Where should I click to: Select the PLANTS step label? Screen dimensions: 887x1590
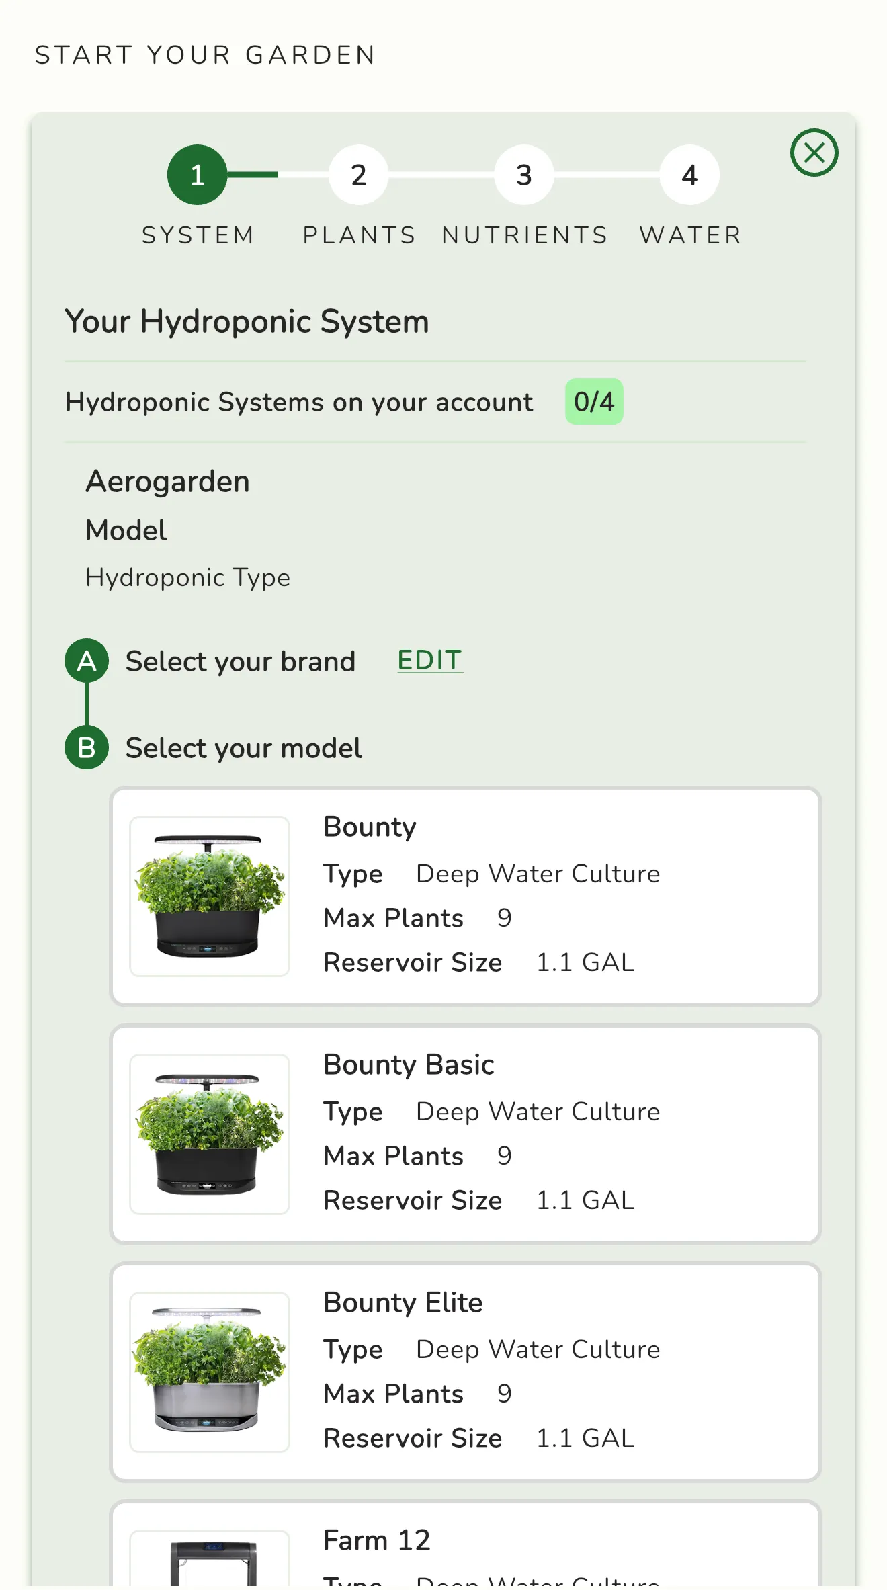[359, 235]
